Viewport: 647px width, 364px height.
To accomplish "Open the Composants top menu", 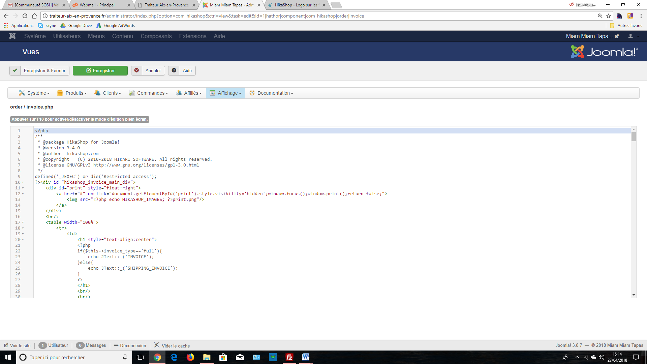I will point(156,36).
